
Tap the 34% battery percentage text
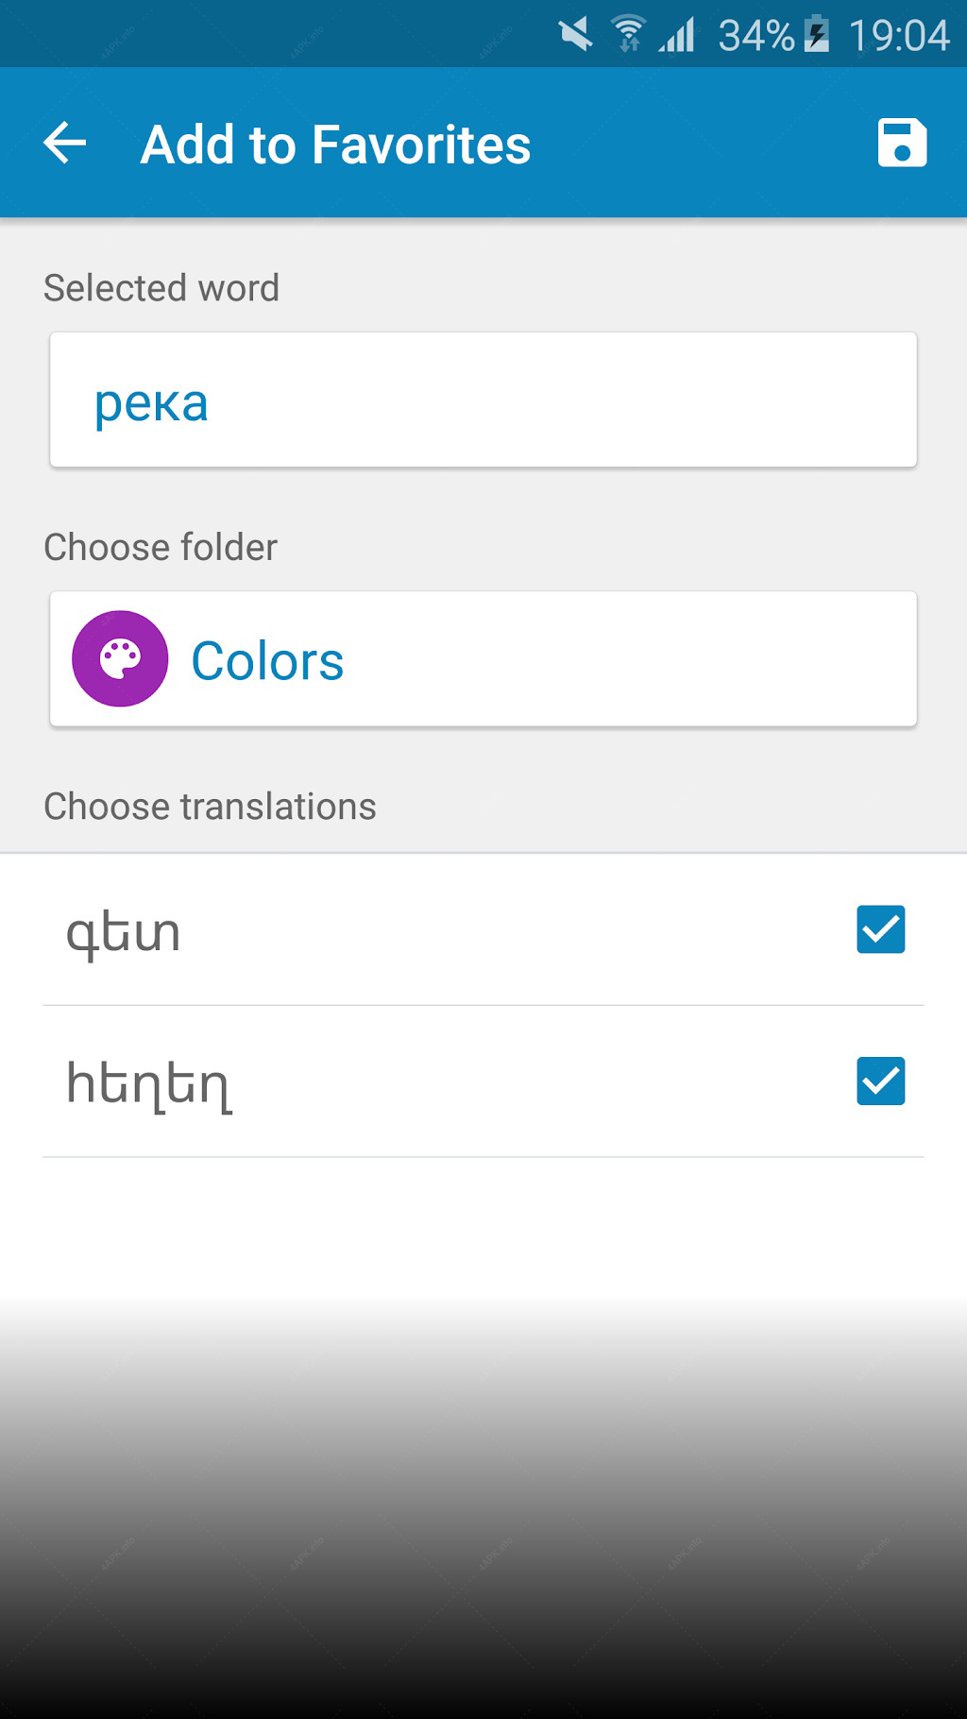click(755, 36)
